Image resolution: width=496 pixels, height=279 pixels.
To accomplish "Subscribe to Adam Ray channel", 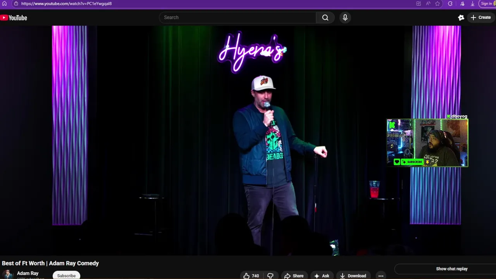I will (x=66, y=276).
